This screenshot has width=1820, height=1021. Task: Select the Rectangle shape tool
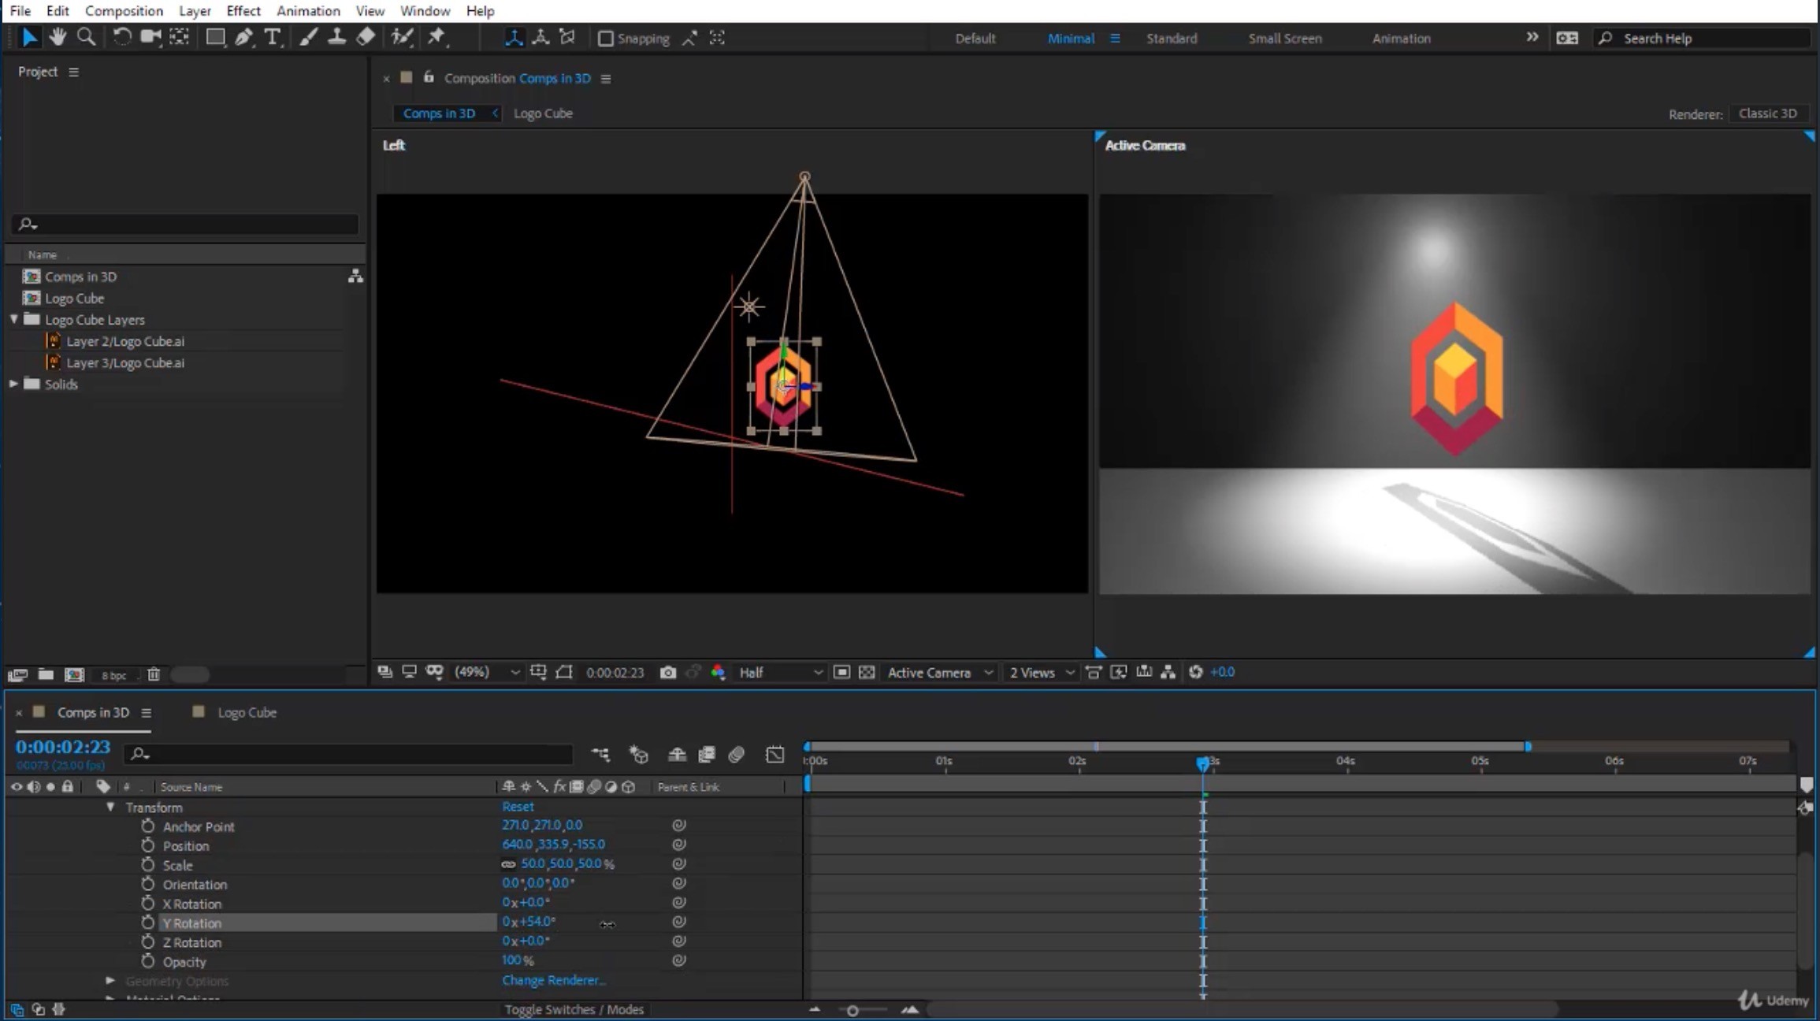coord(215,37)
